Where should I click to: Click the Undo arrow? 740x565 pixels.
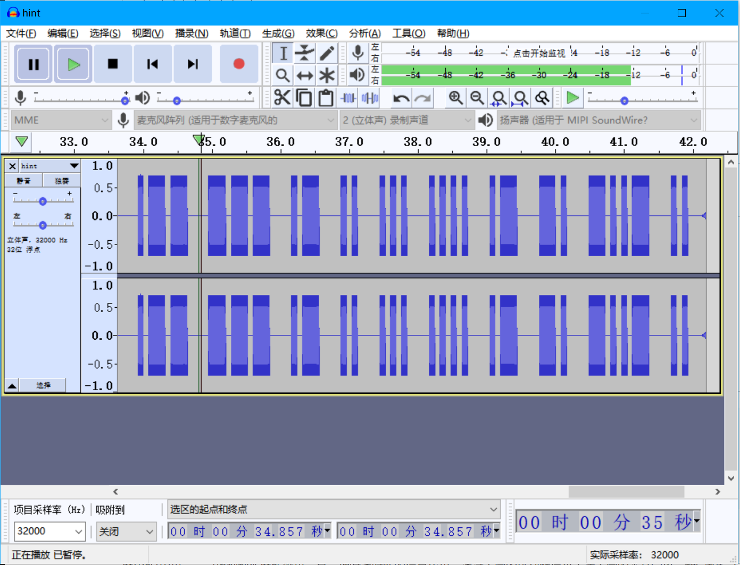click(401, 98)
